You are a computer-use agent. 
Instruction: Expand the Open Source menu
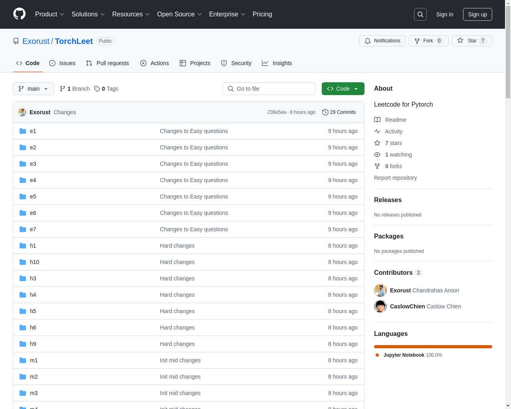coord(180,14)
